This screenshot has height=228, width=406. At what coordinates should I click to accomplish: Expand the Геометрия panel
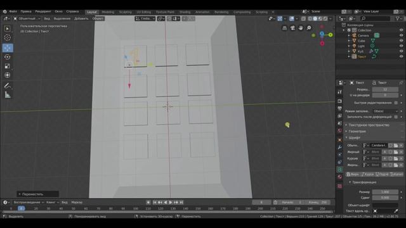coord(357,131)
